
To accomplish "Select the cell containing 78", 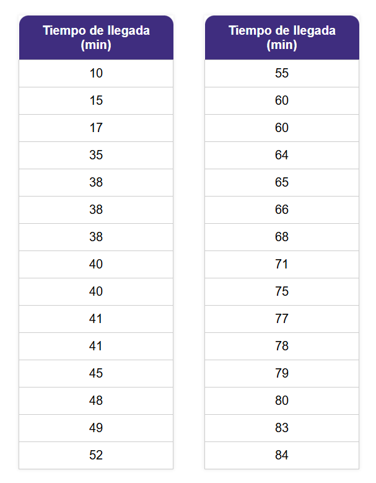I will (282, 346).
